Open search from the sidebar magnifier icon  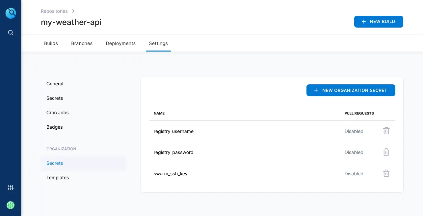pyautogui.click(x=11, y=32)
